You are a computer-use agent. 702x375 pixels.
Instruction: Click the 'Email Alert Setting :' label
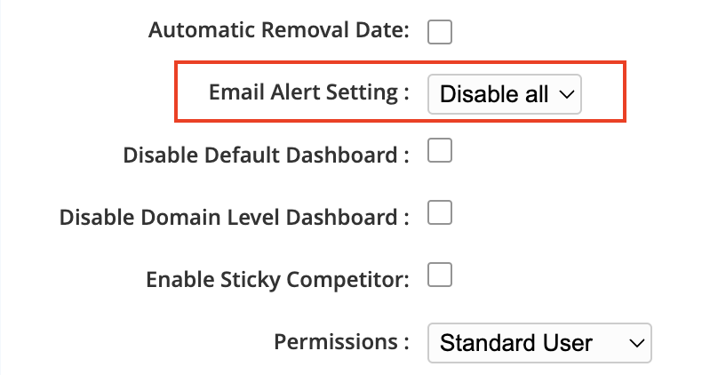tap(308, 92)
